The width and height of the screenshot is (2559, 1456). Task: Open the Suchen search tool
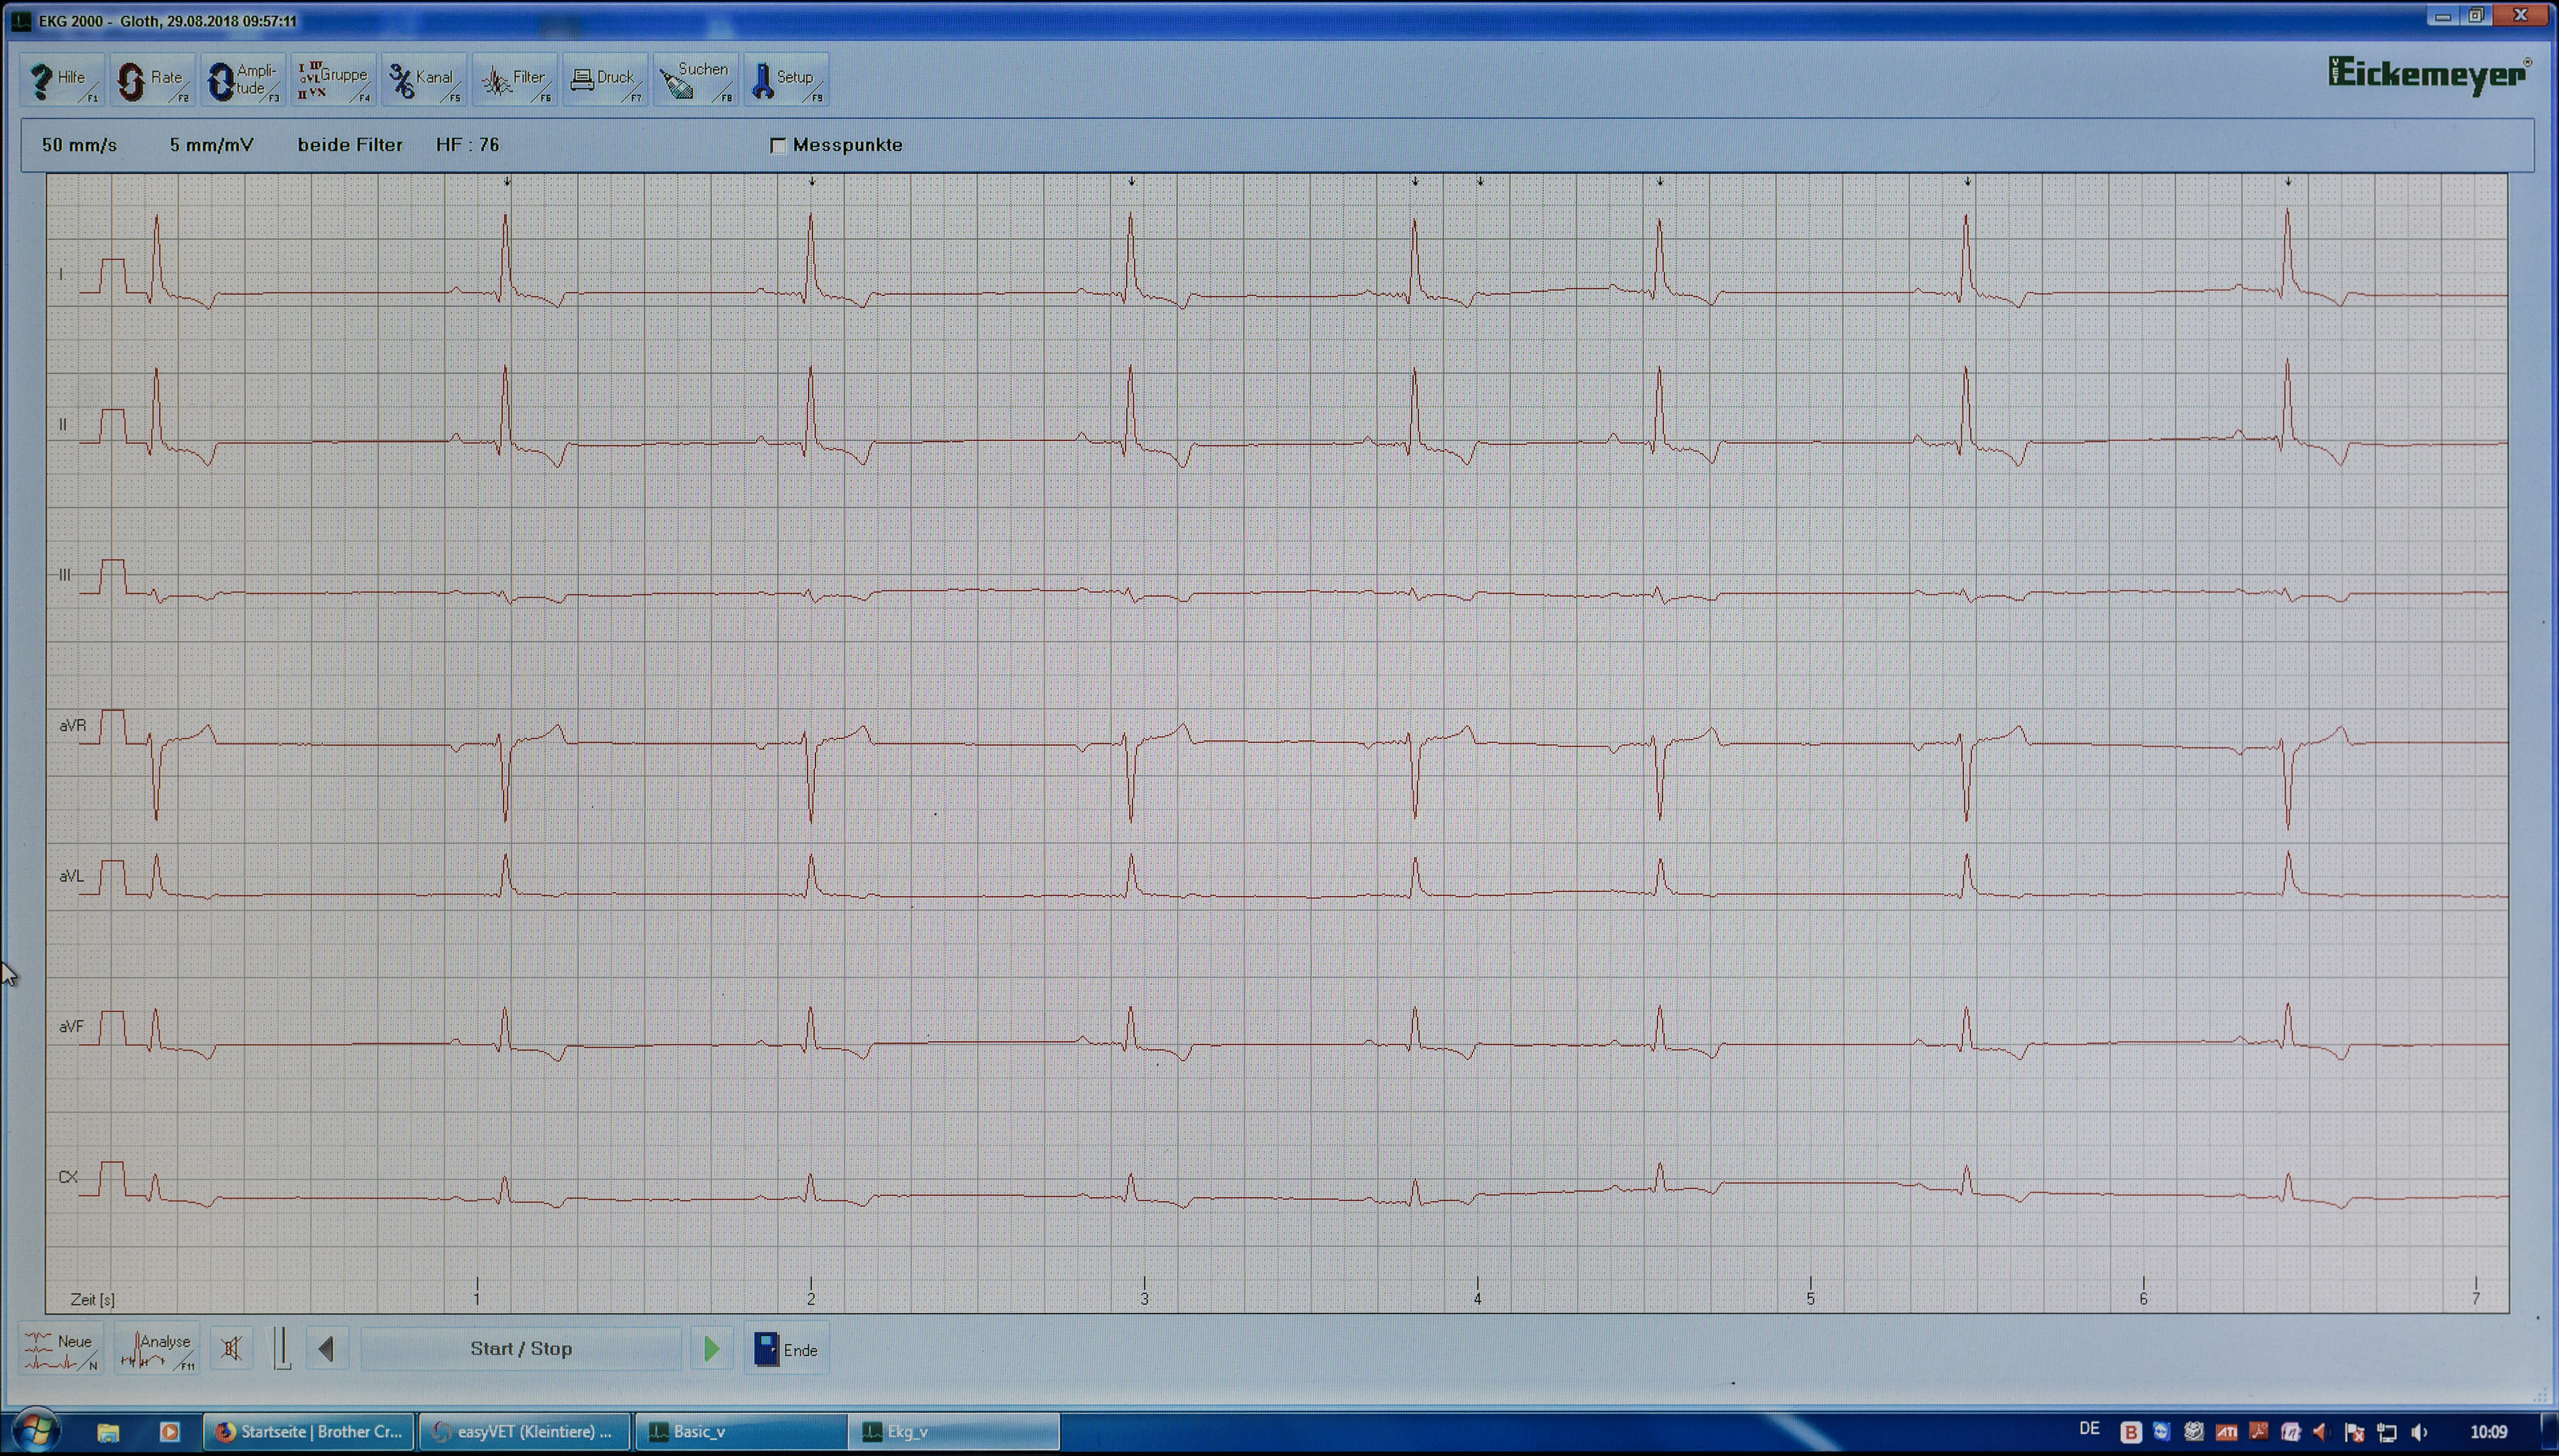coord(696,80)
